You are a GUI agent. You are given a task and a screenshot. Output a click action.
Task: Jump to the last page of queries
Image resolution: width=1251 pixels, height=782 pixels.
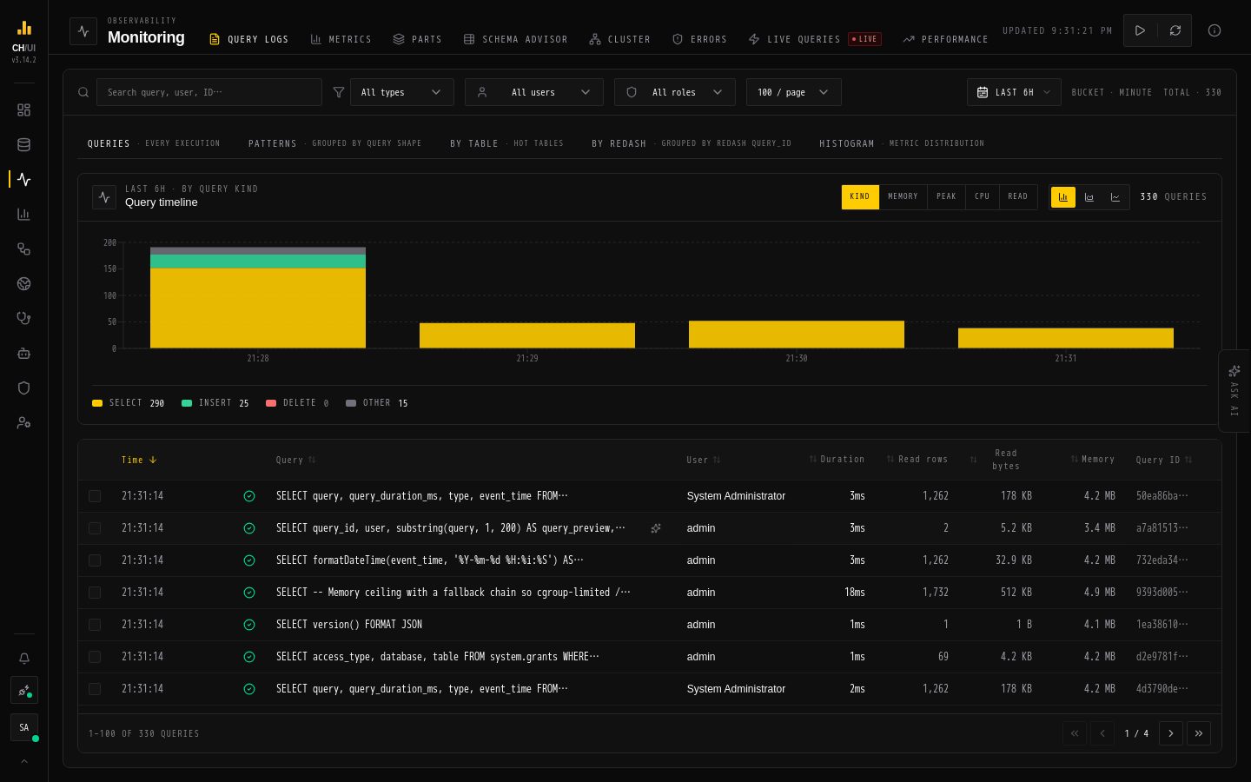1198,733
